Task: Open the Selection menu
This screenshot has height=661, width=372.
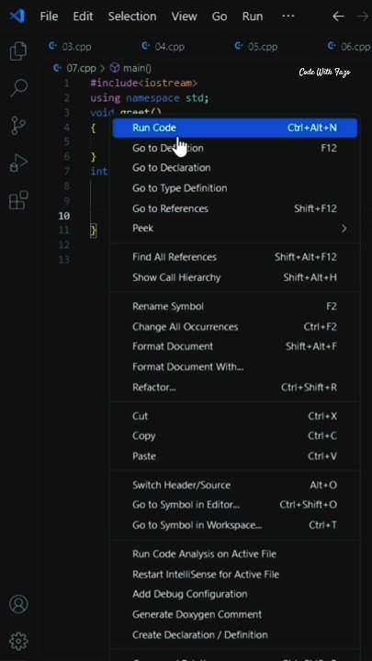Action: pos(132,16)
